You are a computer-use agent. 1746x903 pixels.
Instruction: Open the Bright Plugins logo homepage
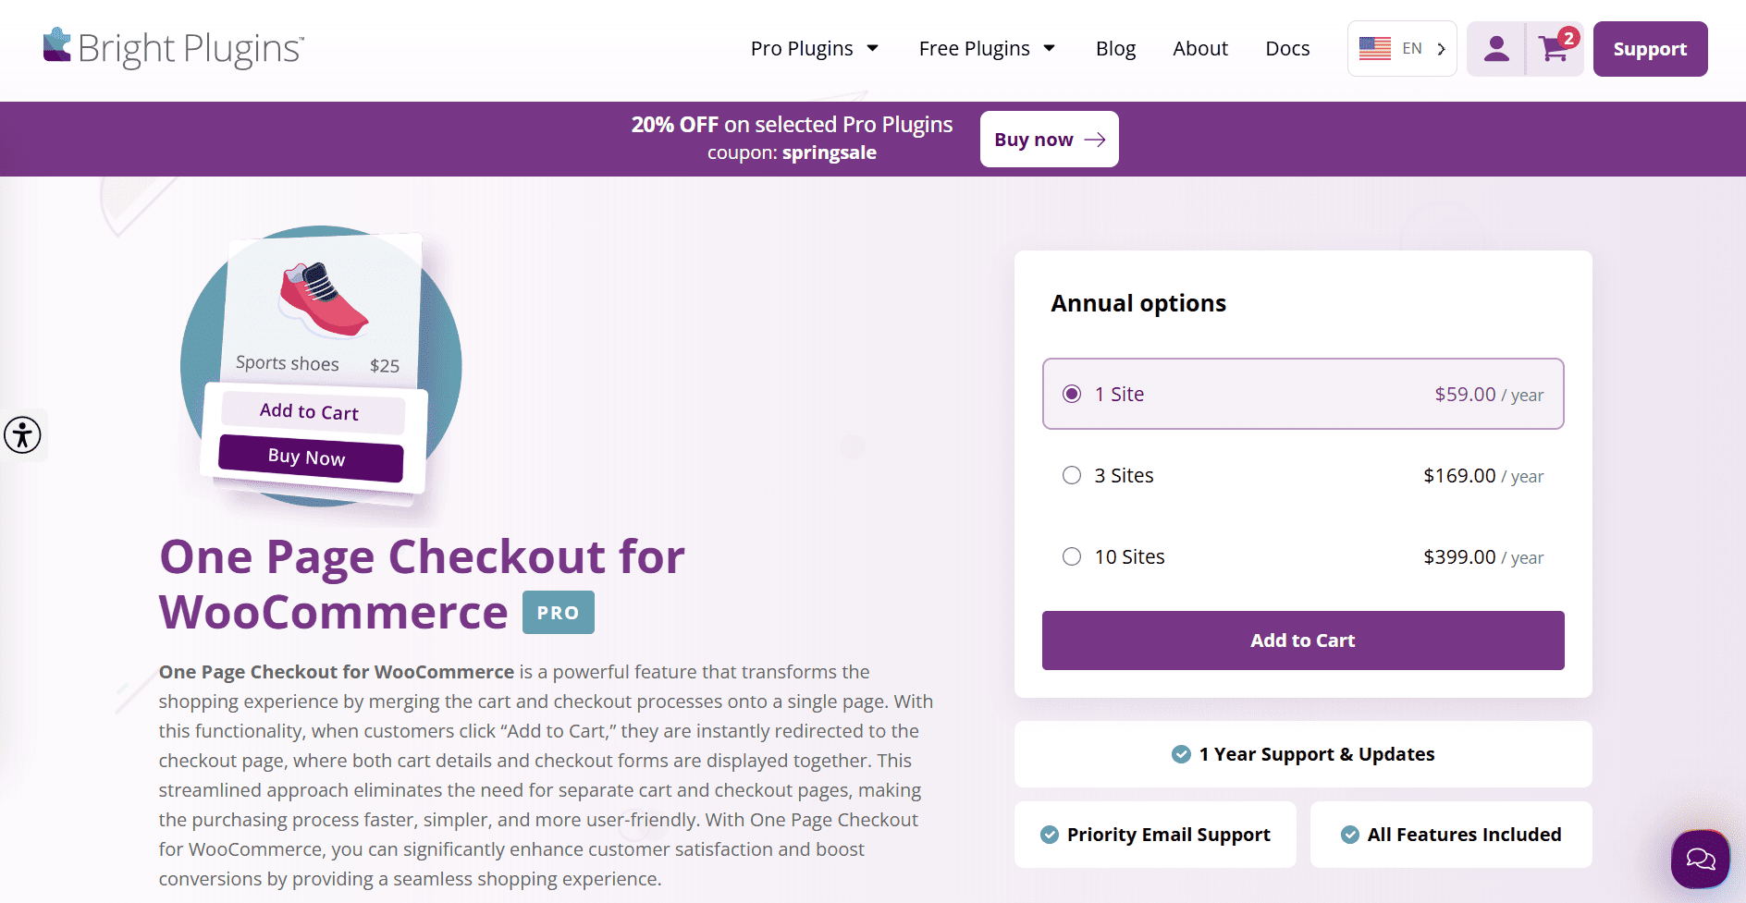[x=172, y=48]
